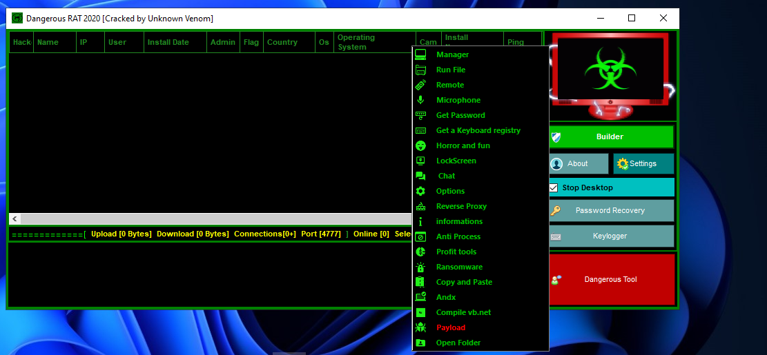
Task: Click the 'Download [0 Bytes]' status text
Action: coord(193,234)
